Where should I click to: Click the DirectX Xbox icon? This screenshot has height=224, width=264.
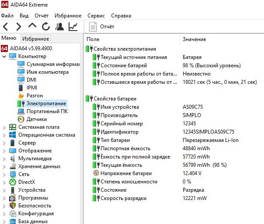pos(13,182)
